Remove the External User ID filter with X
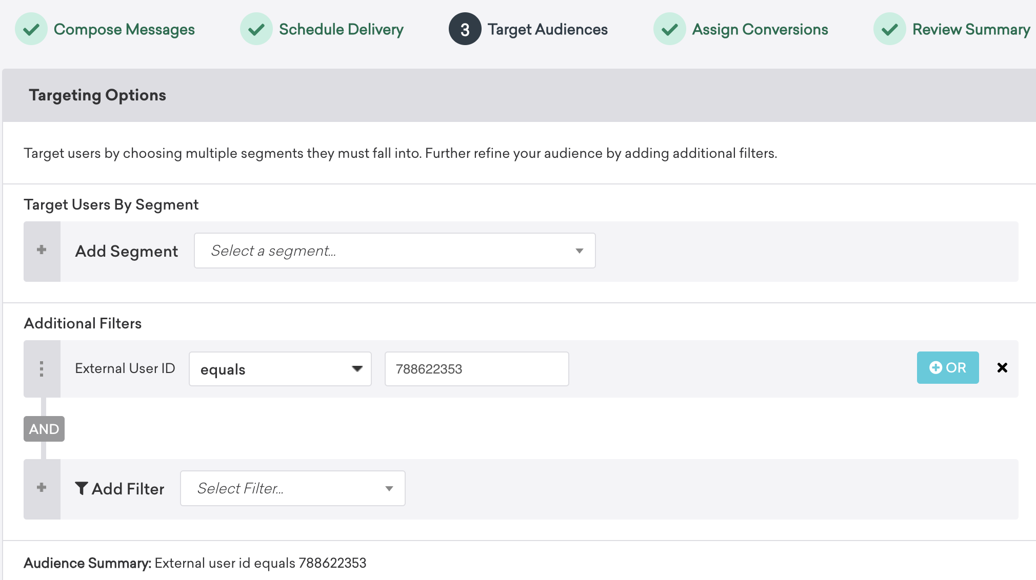Image resolution: width=1036 pixels, height=580 pixels. pyautogui.click(x=1002, y=368)
